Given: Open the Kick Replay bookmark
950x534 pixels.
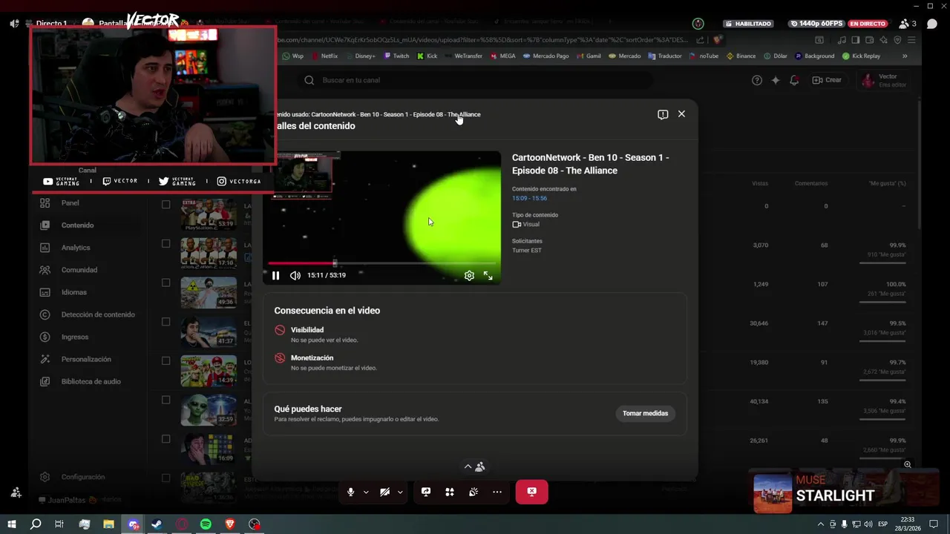Looking at the screenshot, I should pyautogui.click(x=861, y=56).
